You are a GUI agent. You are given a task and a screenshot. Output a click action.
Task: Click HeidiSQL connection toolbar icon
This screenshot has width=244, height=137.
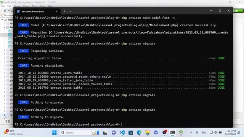click(5, 11)
